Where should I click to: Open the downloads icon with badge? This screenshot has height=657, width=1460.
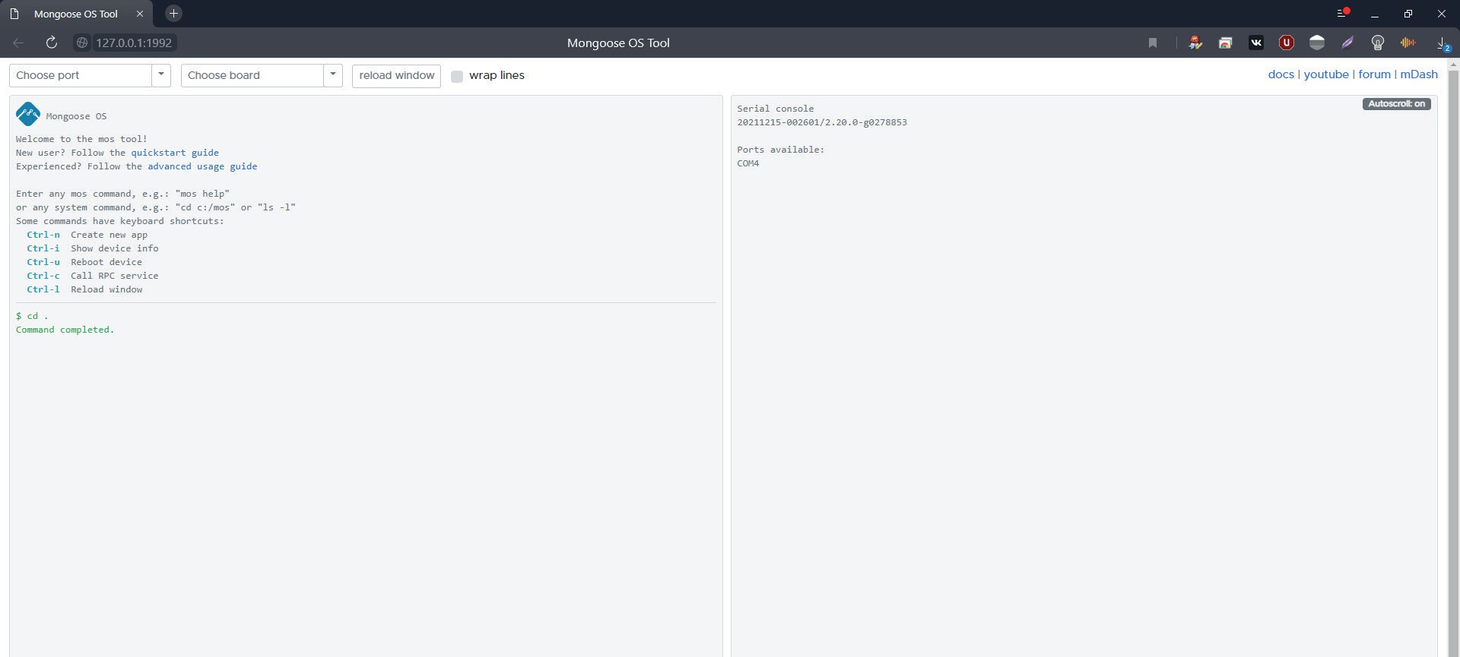point(1442,43)
